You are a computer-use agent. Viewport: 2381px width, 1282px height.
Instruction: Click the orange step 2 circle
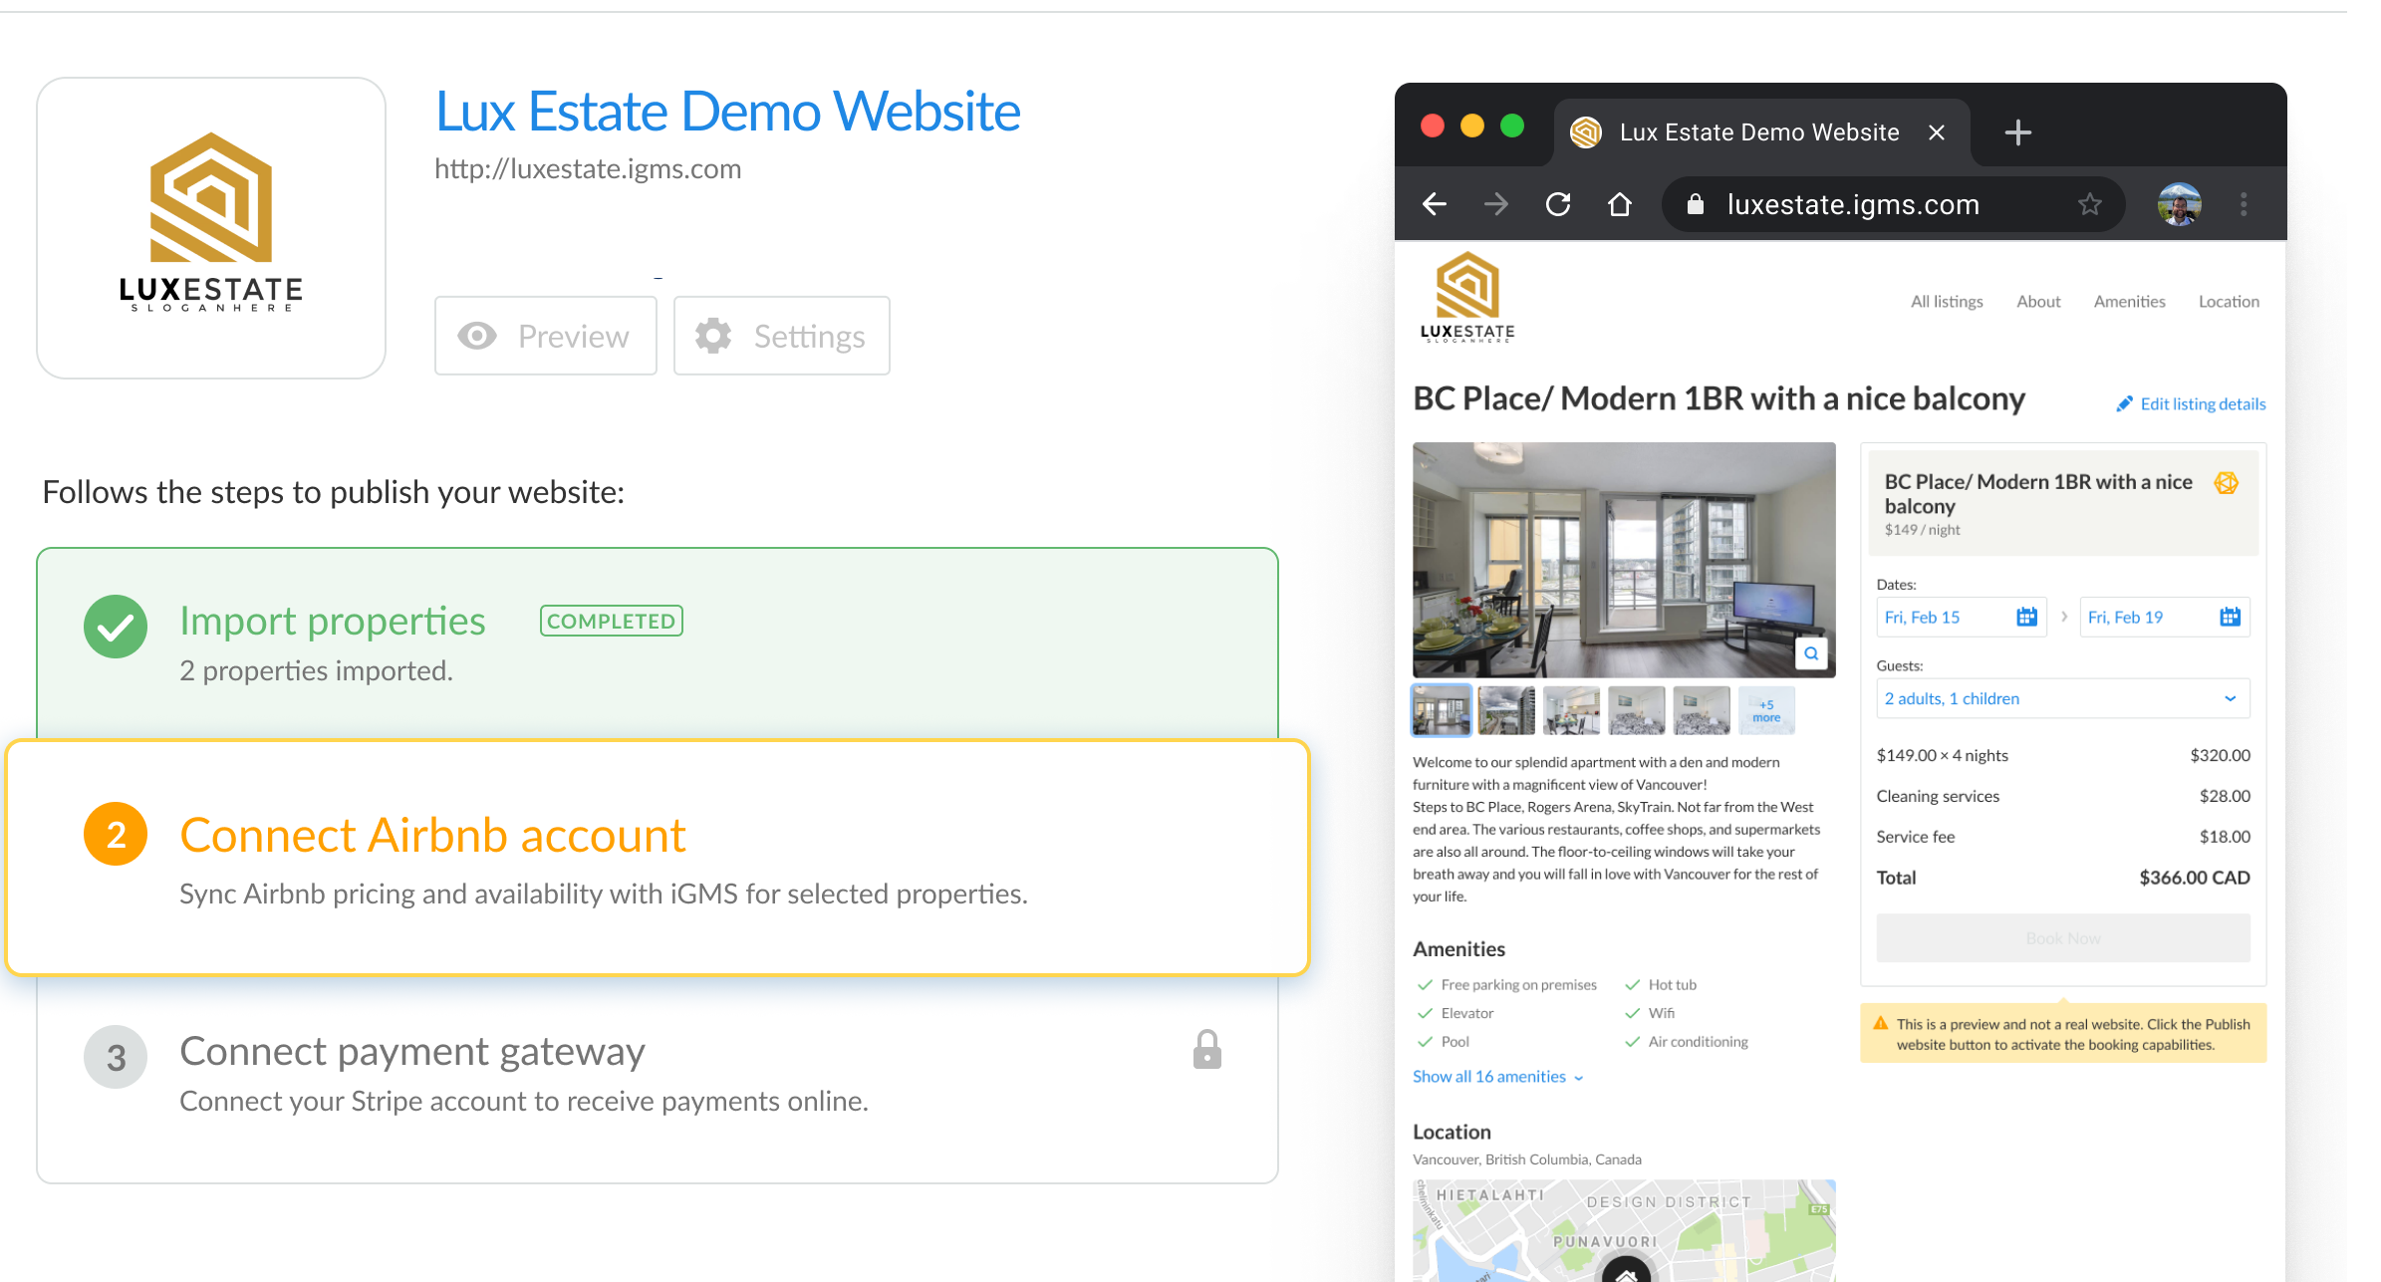116,834
